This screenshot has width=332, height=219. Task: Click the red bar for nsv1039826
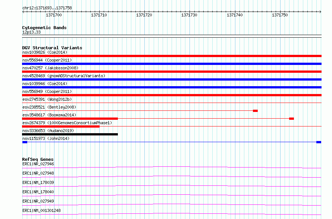point(172,56)
